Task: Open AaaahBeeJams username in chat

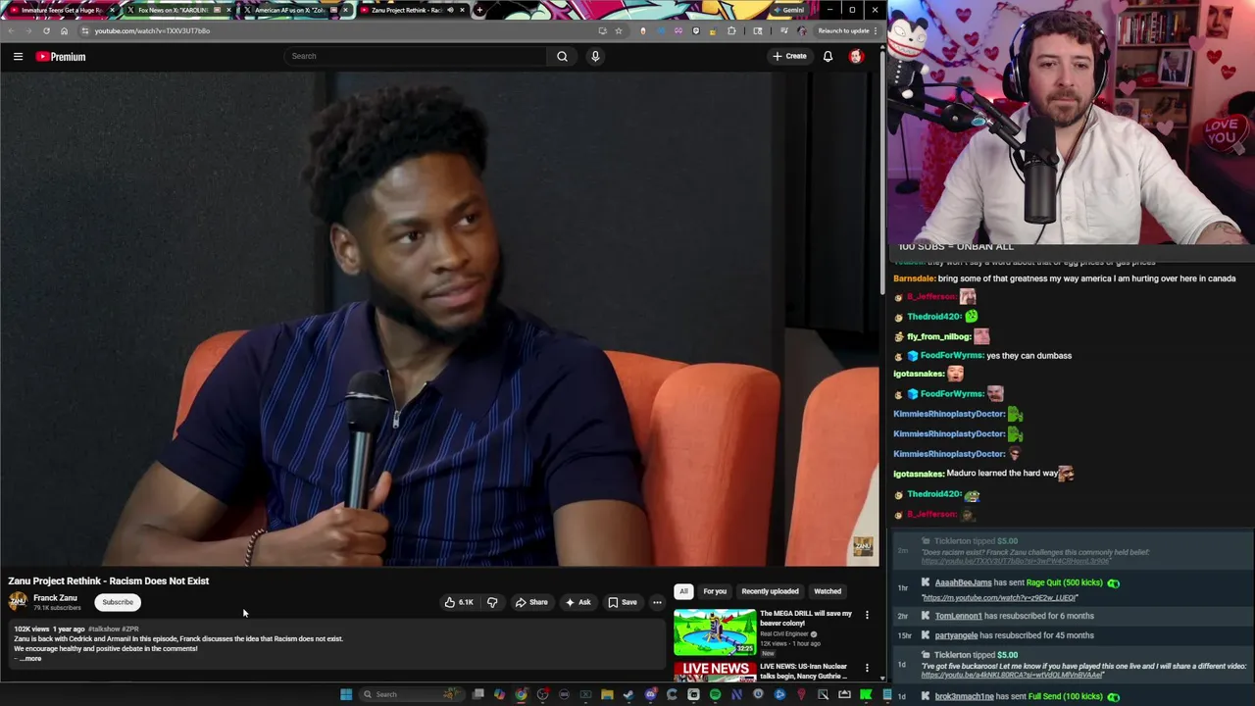Action: point(963,582)
